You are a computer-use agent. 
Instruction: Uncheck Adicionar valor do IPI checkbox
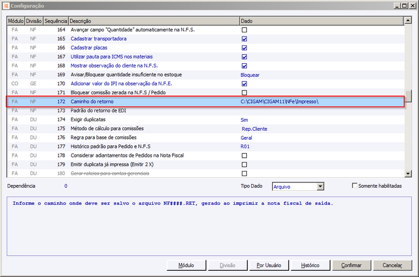(244, 84)
